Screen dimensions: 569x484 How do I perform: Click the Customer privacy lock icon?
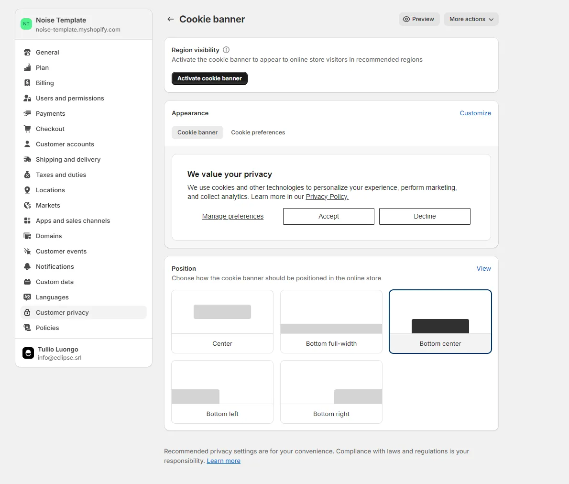click(x=27, y=312)
